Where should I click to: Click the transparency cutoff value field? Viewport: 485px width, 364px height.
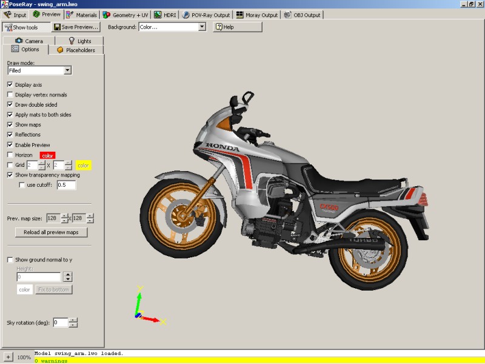click(66, 185)
